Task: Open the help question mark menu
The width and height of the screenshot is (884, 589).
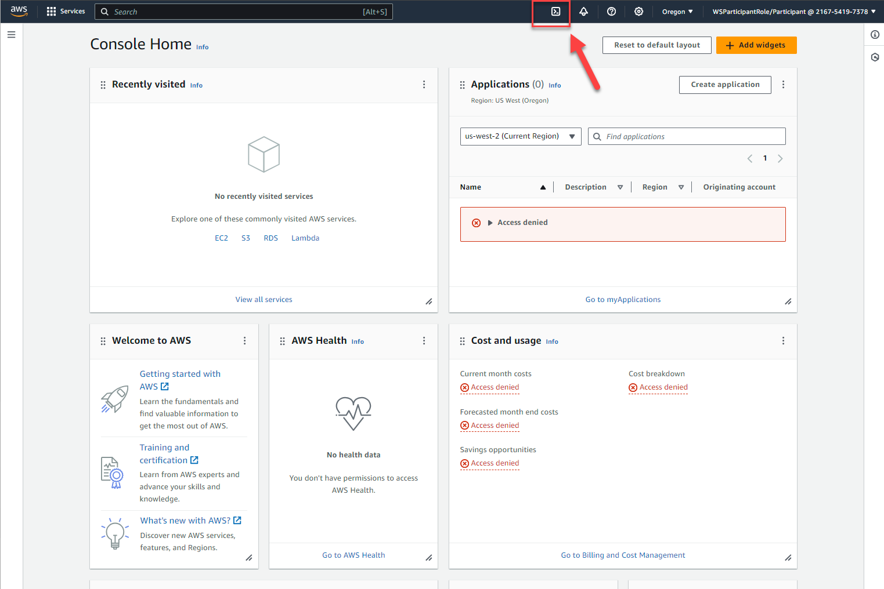Action: coord(611,12)
